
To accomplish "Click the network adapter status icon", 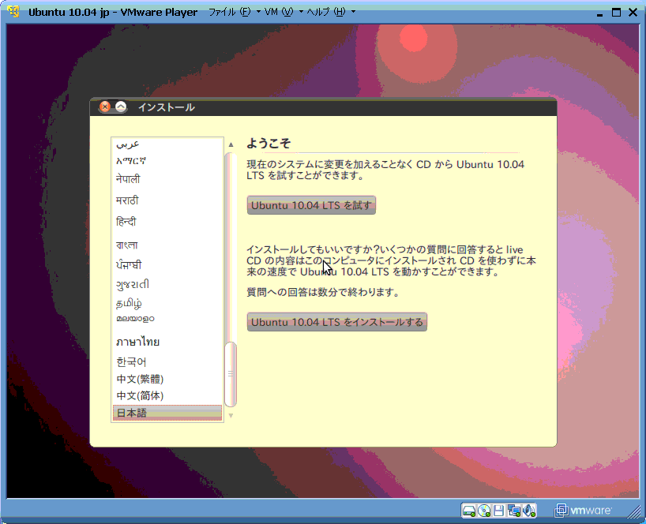I will 514,511.
